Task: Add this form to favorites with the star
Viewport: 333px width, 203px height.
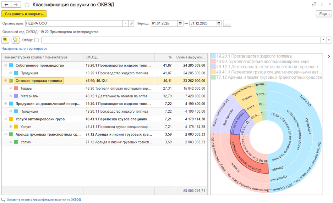Action: (27, 5)
